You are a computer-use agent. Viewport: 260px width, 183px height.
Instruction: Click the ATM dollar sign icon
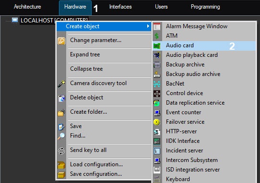pyautogui.click(x=157, y=36)
